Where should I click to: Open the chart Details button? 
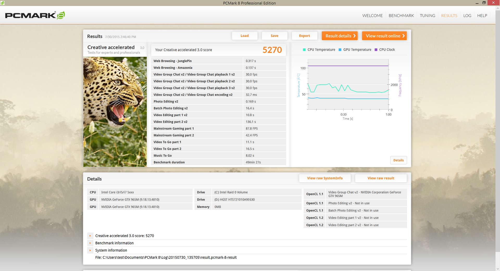(x=398, y=160)
